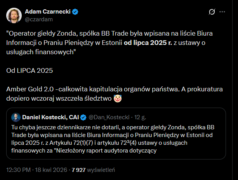Open Adam Czarnecki's profile avatar
The image size is (238, 180).
(14, 15)
